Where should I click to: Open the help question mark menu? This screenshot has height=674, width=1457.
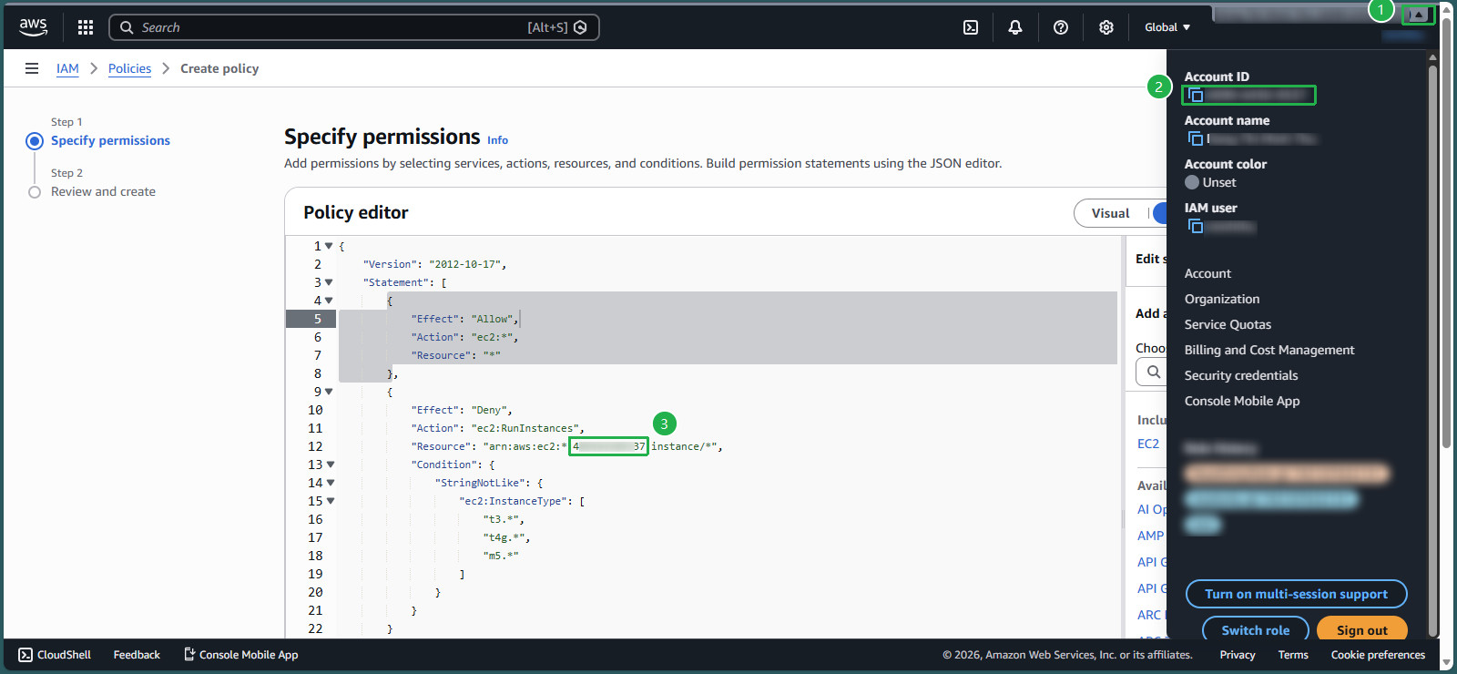1061,27
